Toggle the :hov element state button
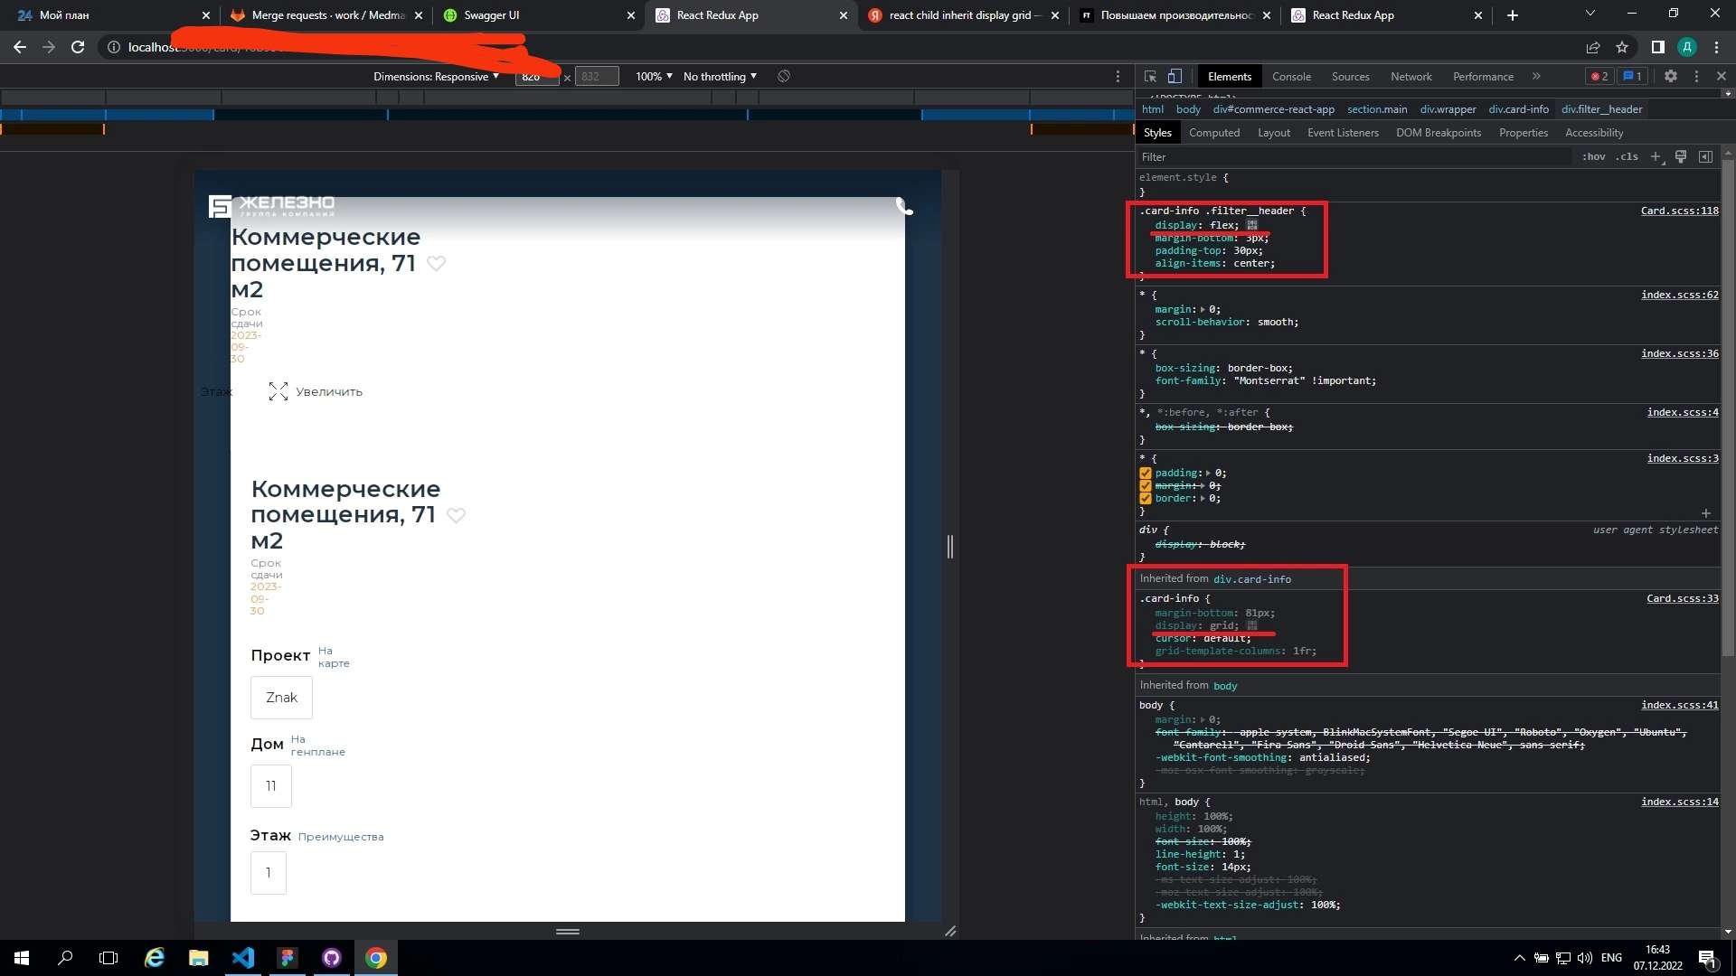The height and width of the screenshot is (976, 1736). [1593, 157]
